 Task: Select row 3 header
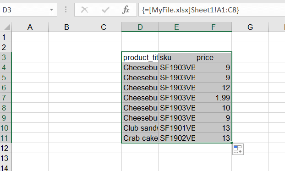click(5, 57)
